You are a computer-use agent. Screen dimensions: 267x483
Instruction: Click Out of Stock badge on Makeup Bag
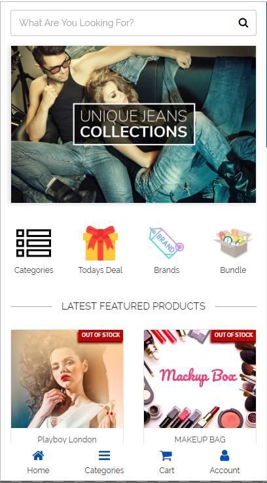(x=234, y=335)
